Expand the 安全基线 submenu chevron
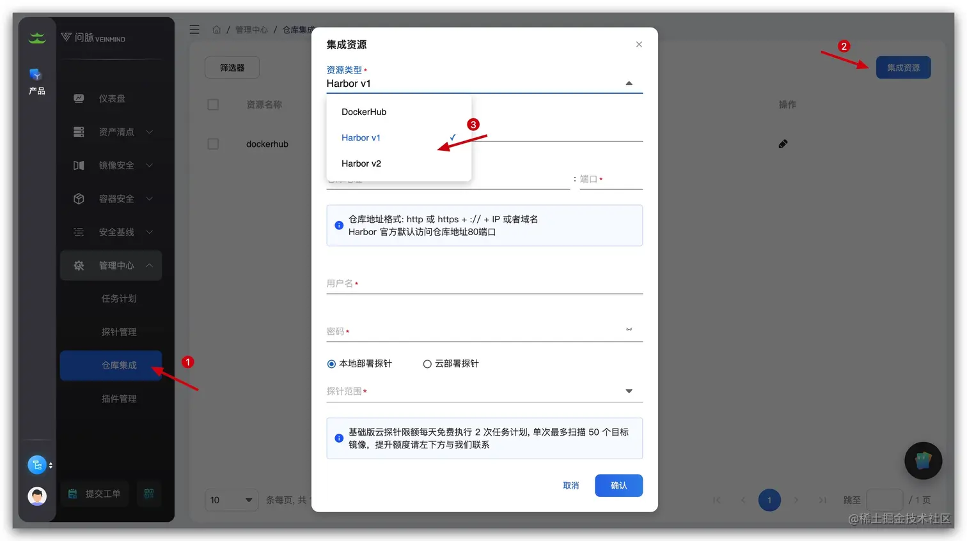 150,232
